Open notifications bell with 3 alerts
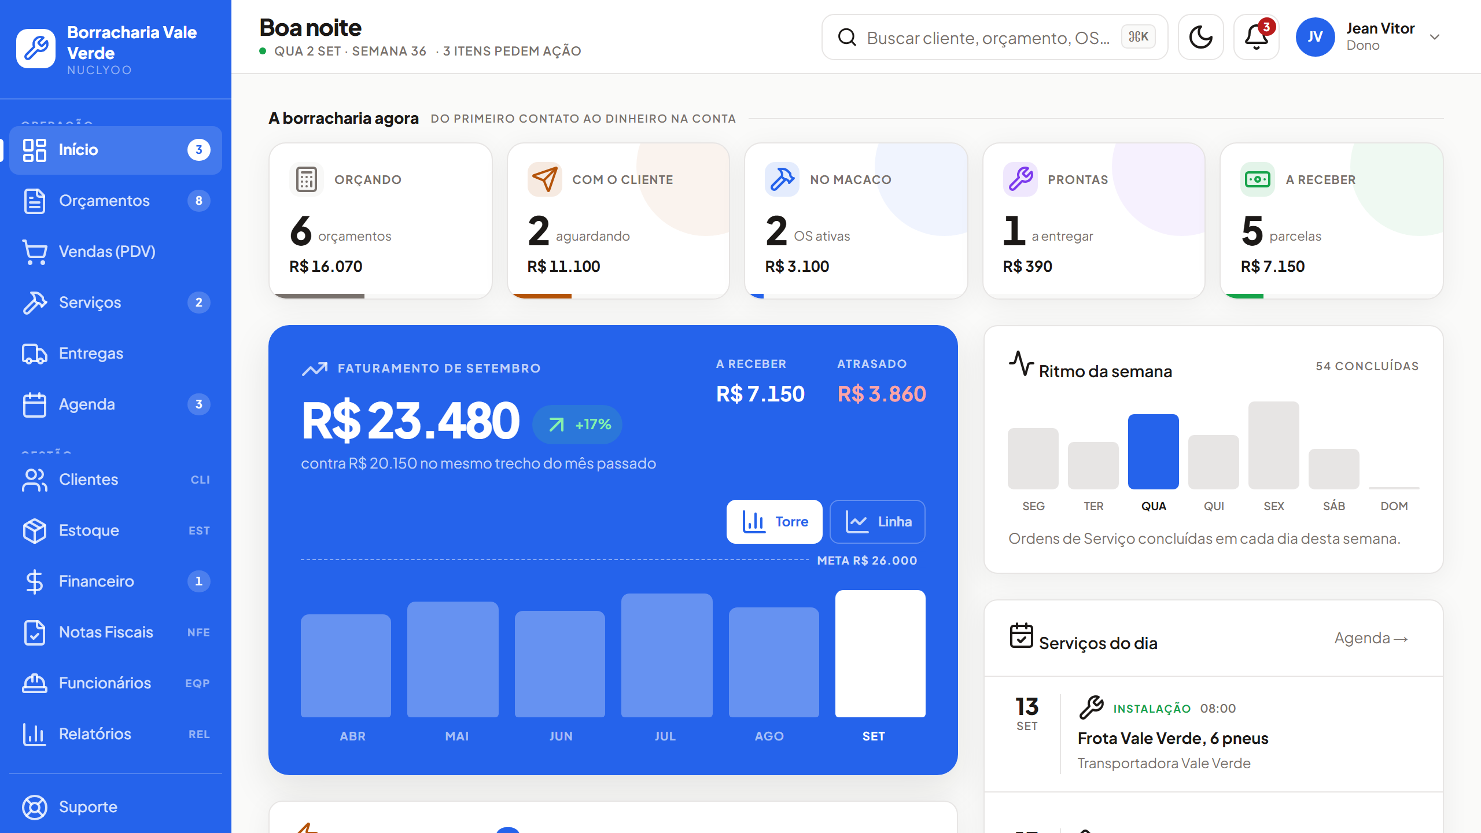Viewport: 1481px width, 833px height. pos(1256,37)
